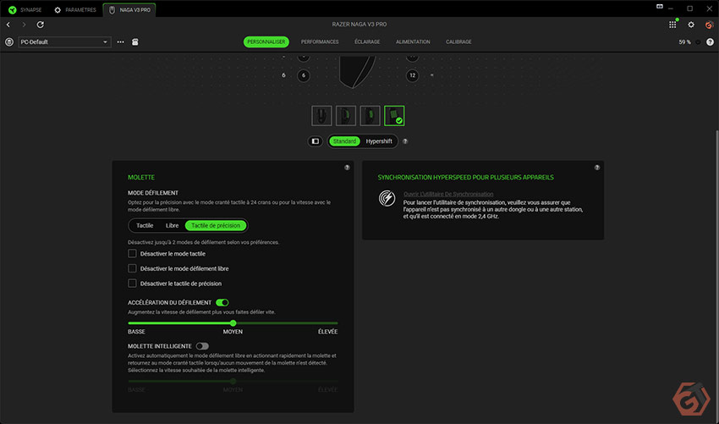719x424 pixels.
Task: Turn off Accélération du défilement toggle
Action: 222,302
